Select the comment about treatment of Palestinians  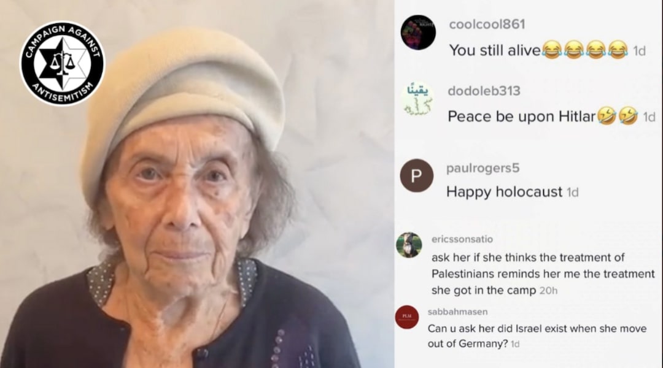click(x=543, y=274)
